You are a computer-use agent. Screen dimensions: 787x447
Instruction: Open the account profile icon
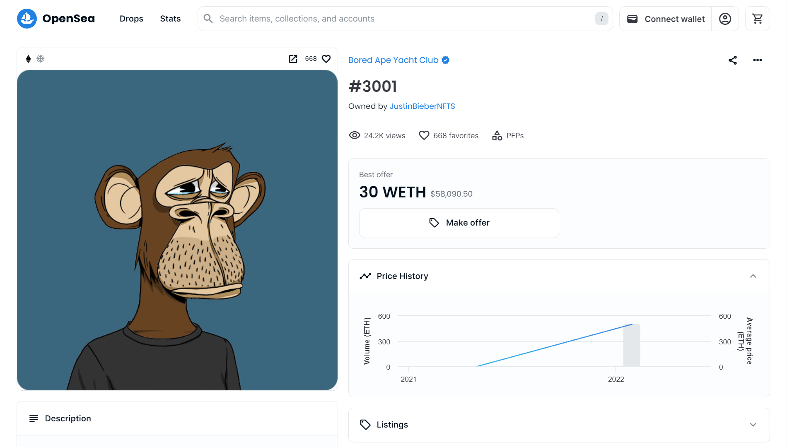(x=725, y=19)
